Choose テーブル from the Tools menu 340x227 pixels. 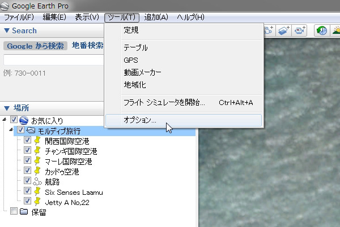coord(184,47)
